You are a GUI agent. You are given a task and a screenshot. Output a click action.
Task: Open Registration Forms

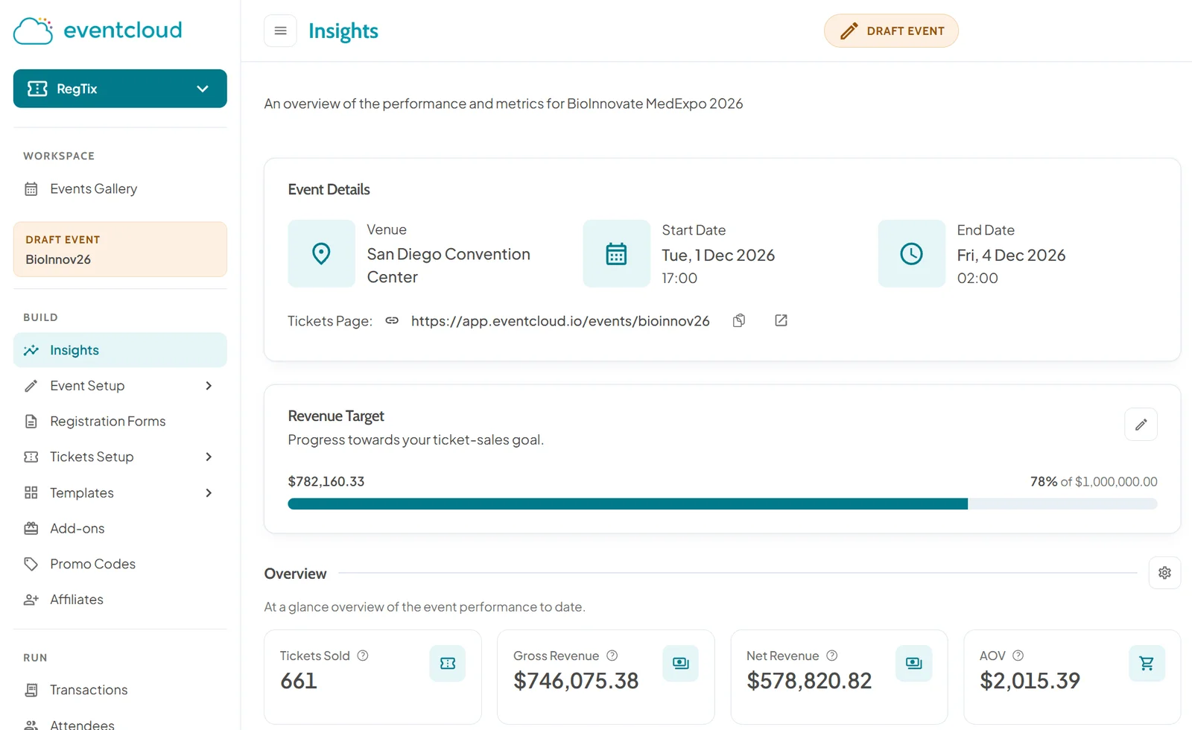pos(120,422)
